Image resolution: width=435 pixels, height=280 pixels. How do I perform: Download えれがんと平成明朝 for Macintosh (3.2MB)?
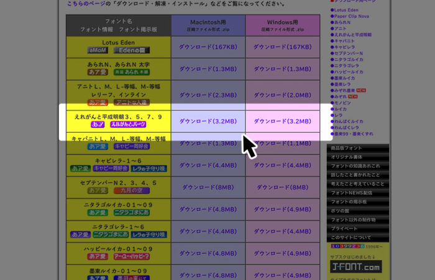coord(208,122)
